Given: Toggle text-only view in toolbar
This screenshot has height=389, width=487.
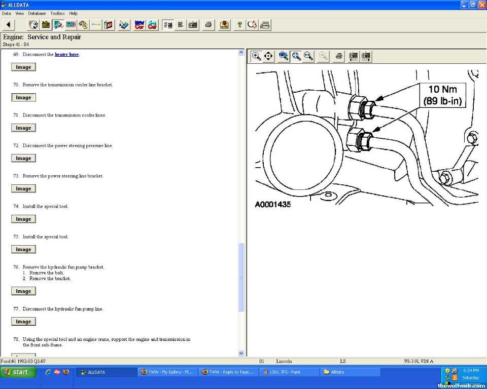Looking at the screenshot, I should click(x=181, y=25).
